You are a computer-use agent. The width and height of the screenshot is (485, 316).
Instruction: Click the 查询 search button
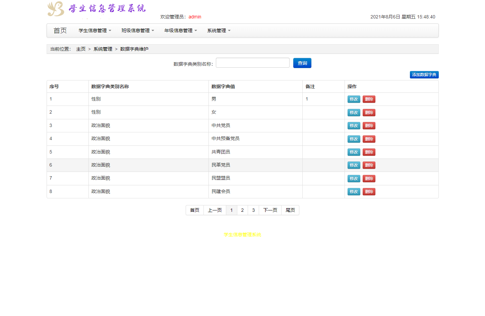(302, 63)
